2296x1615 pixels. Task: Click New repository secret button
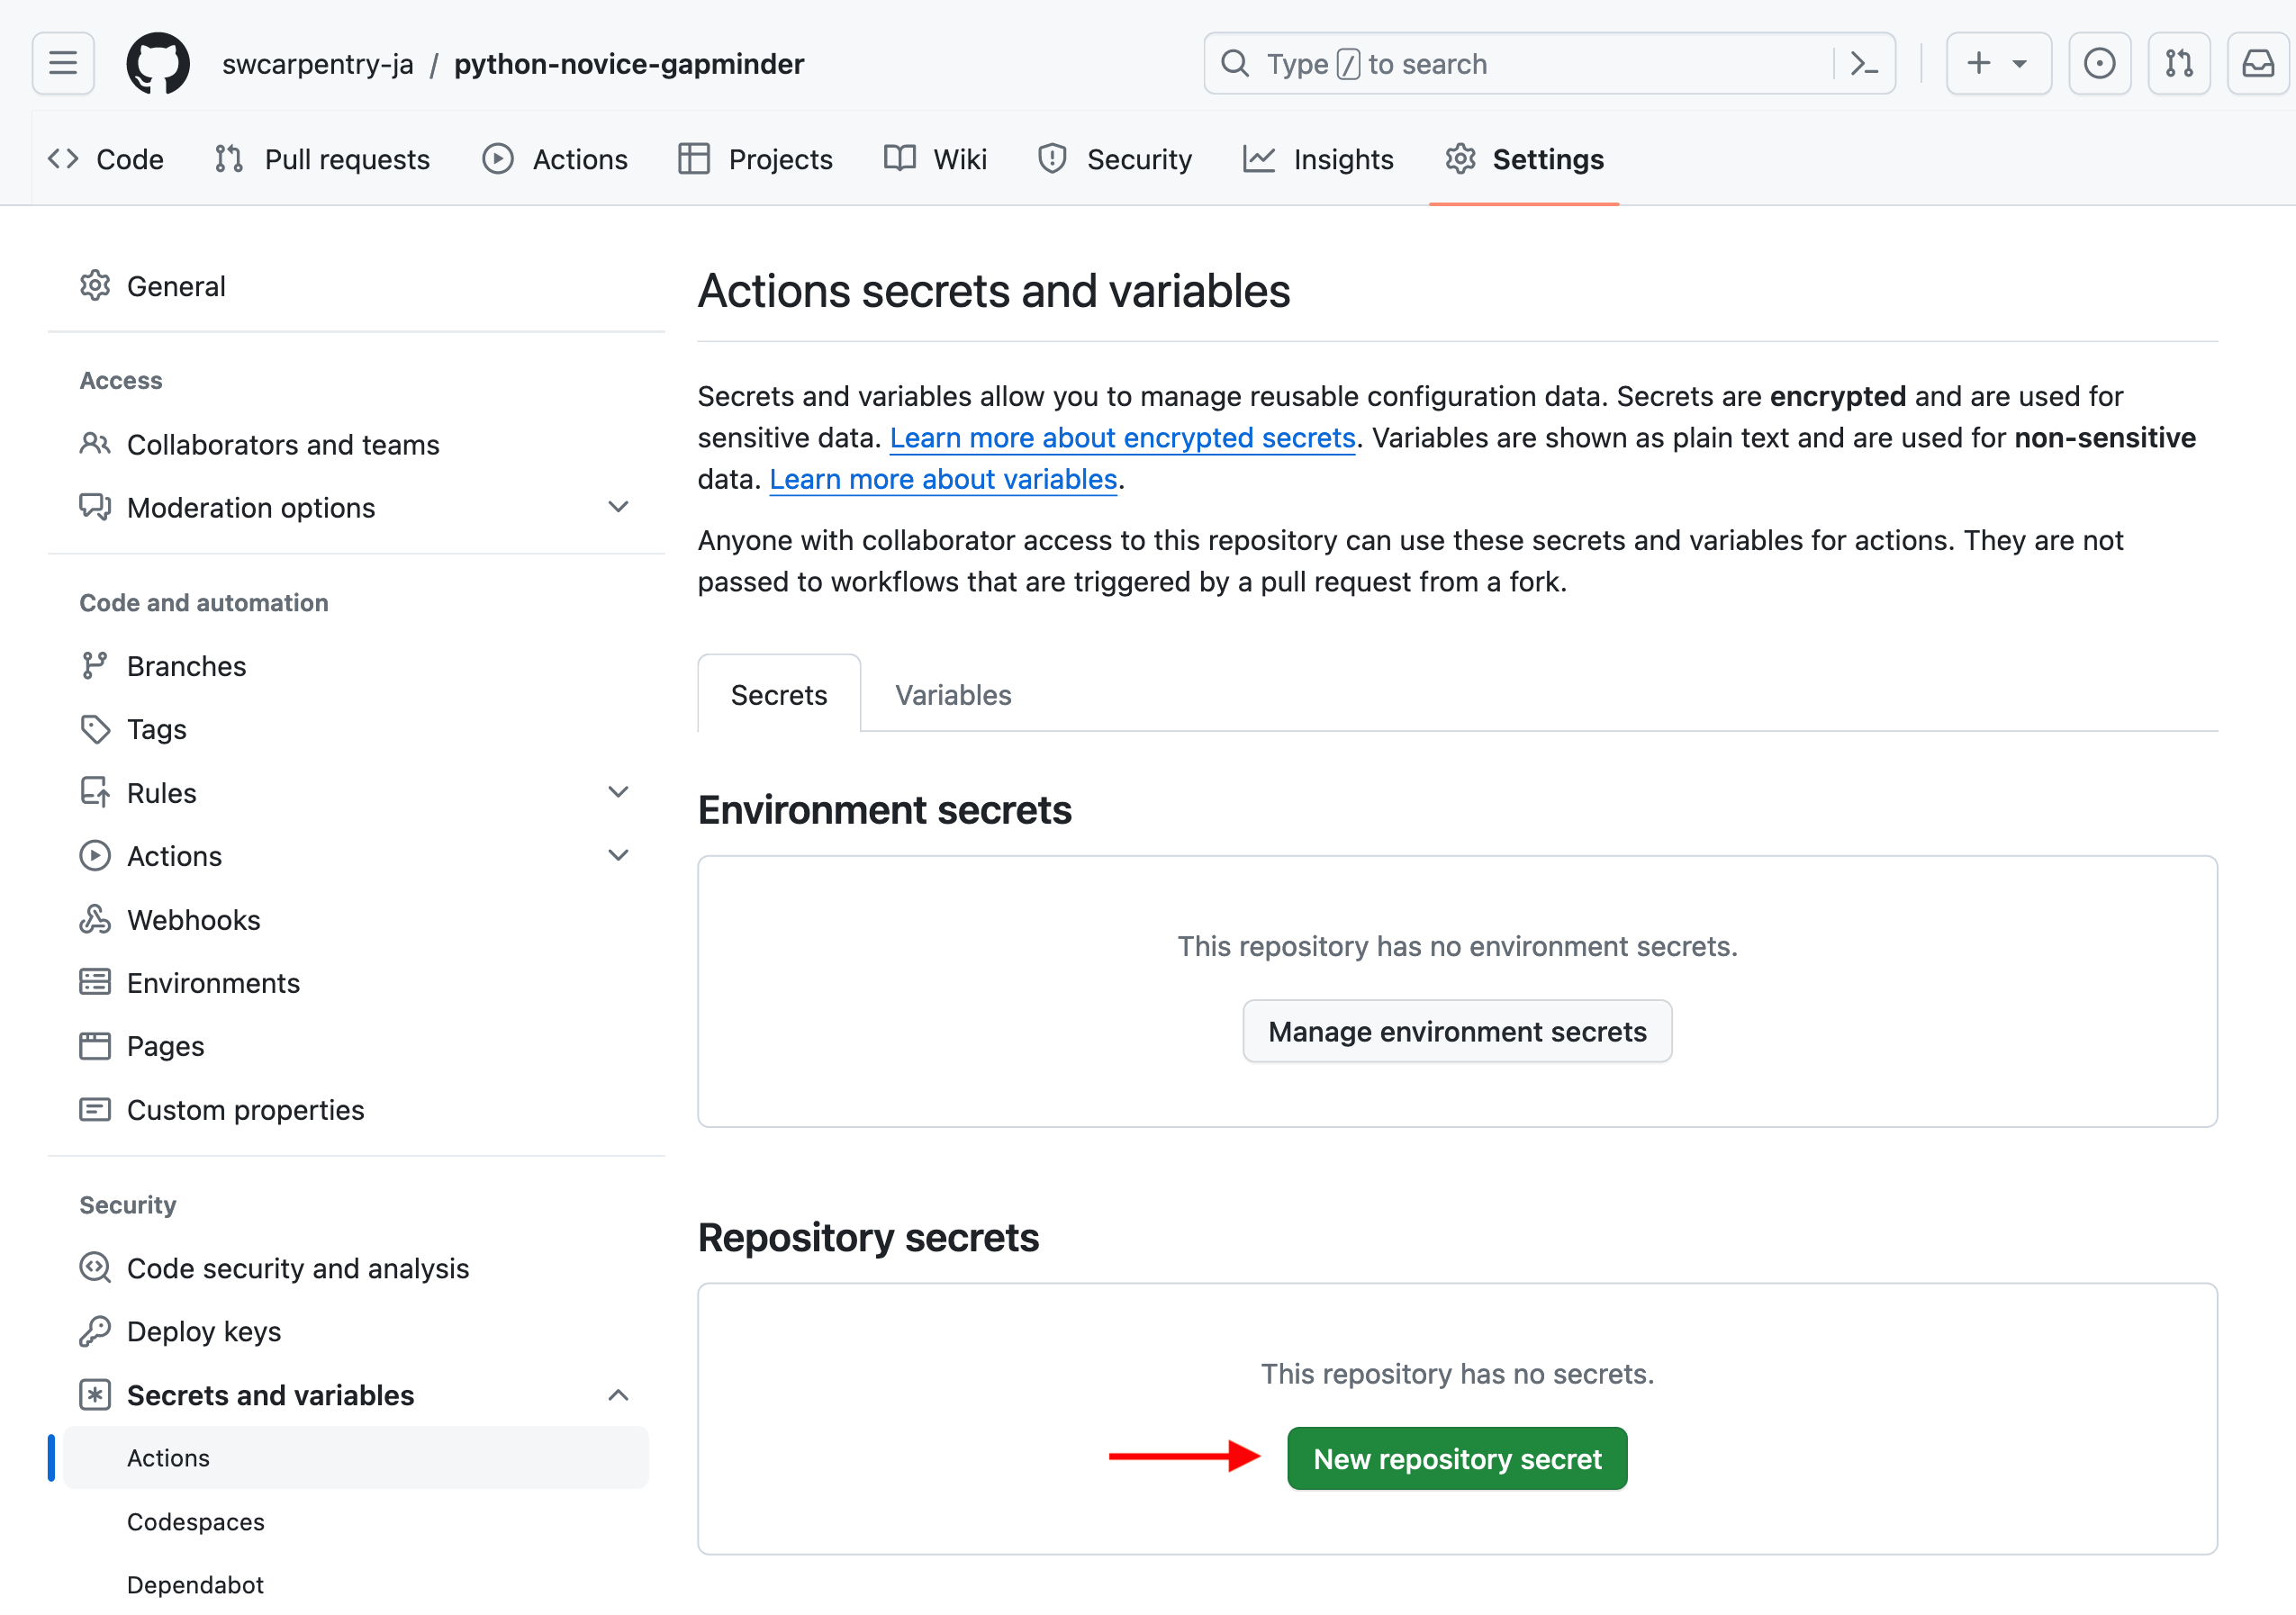click(1457, 1459)
